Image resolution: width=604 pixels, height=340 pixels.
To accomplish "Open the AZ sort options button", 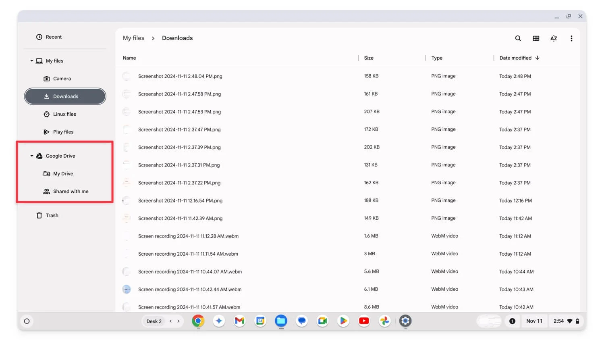I will 554,38.
